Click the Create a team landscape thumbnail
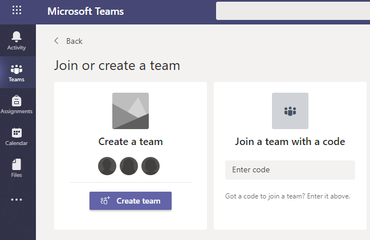Screen dimensions: 370x240 [x=131, y=111]
